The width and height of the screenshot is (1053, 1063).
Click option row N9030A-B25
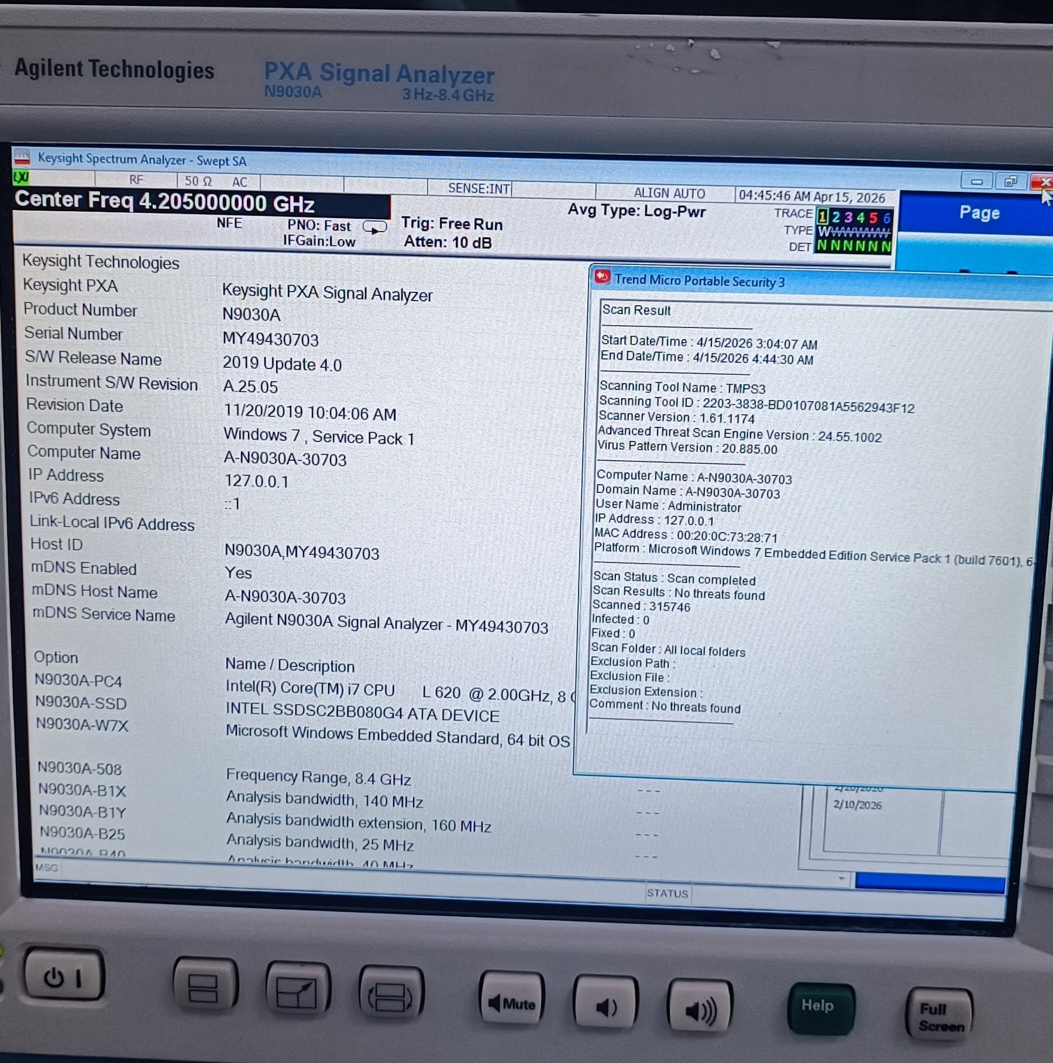pos(82,833)
